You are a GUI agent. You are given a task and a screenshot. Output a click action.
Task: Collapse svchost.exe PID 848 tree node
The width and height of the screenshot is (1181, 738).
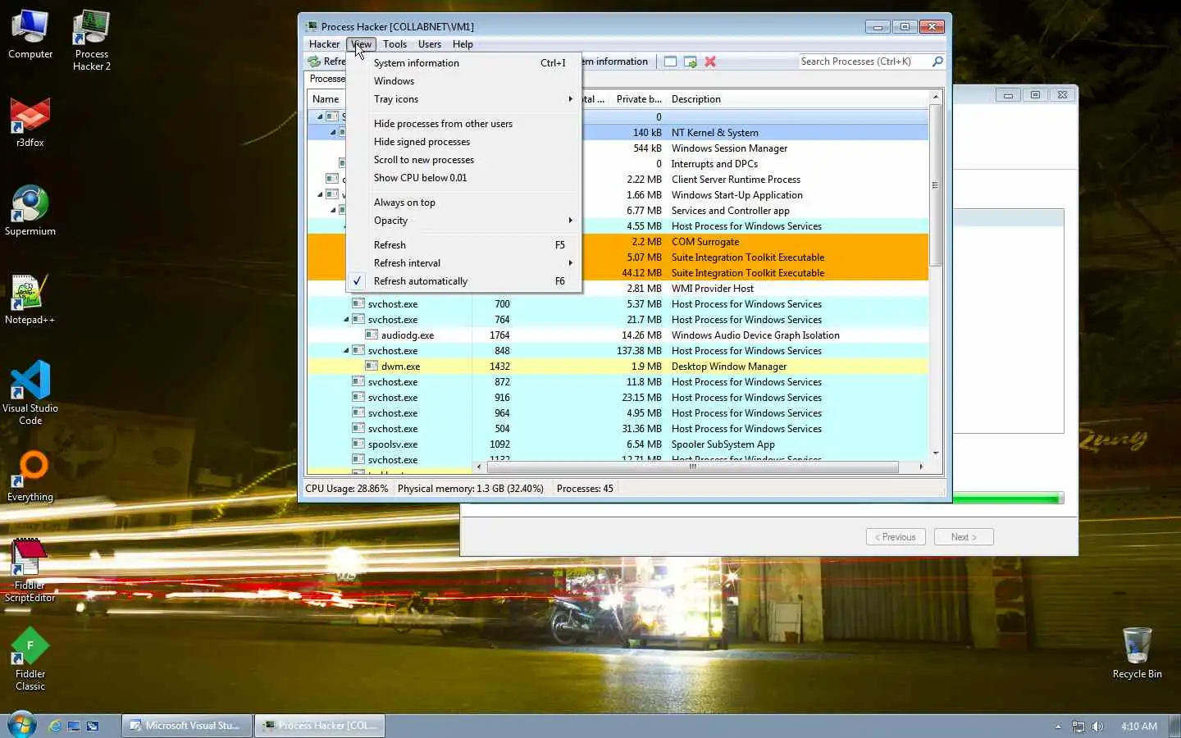[346, 350]
